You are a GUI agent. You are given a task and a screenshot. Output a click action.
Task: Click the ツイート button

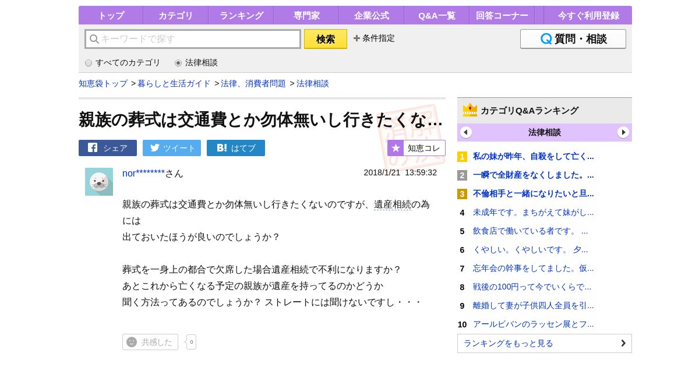coord(172,148)
